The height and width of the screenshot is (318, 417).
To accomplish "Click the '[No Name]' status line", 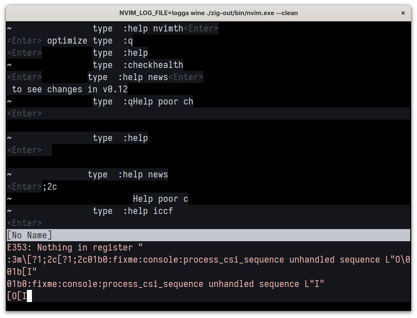I will 29,235.
